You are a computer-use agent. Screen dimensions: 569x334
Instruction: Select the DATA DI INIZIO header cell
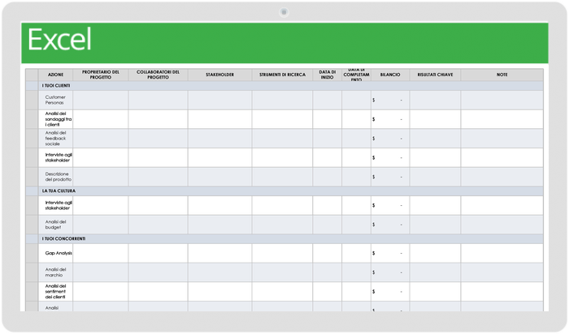point(327,75)
